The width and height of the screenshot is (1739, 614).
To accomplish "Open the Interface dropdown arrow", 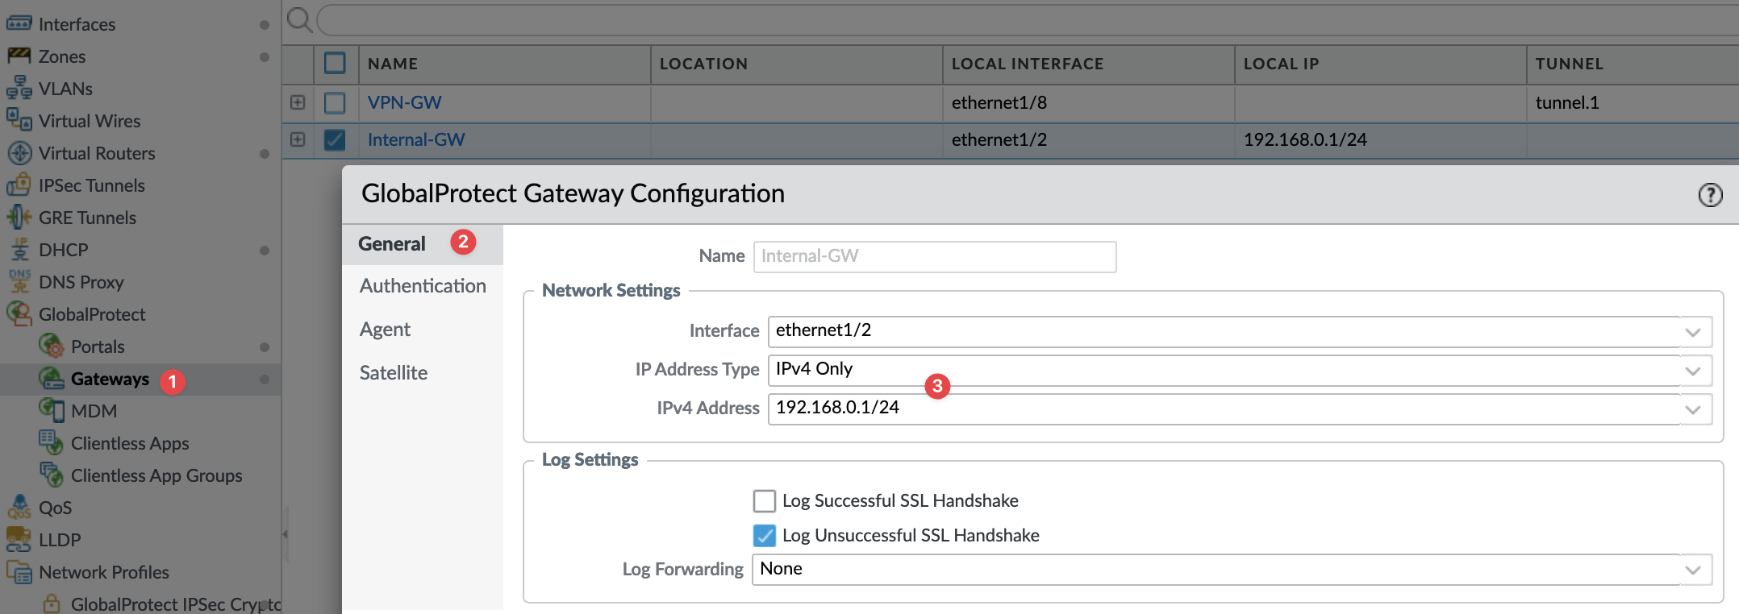I will [1693, 331].
